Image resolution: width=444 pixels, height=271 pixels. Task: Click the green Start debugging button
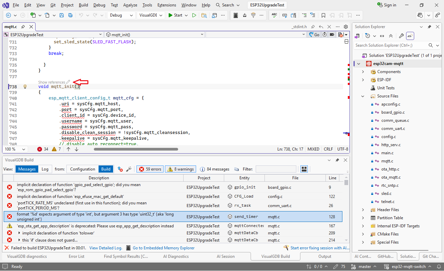pos(175,15)
